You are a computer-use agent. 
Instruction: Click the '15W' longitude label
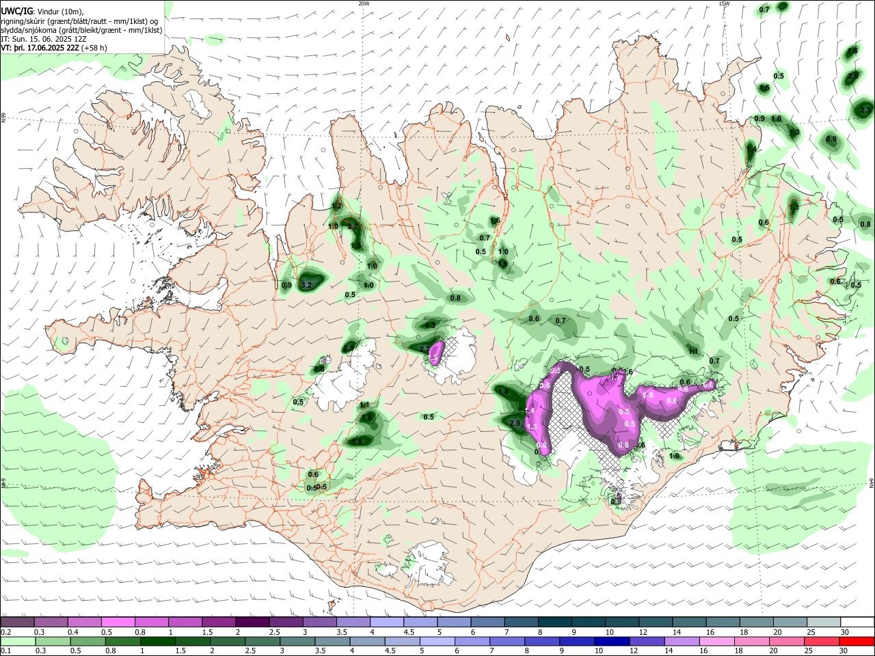pos(724,3)
